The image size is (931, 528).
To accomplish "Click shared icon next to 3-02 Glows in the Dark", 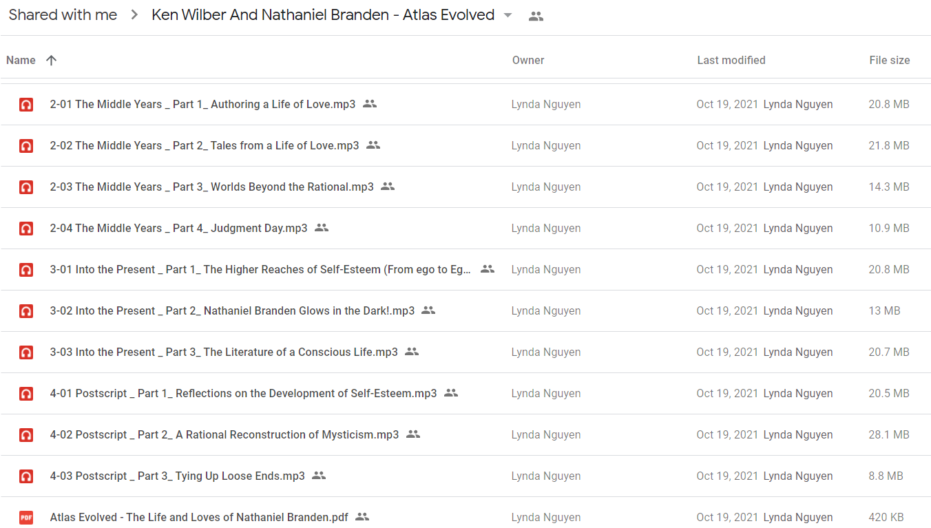I will tap(428, 310).
